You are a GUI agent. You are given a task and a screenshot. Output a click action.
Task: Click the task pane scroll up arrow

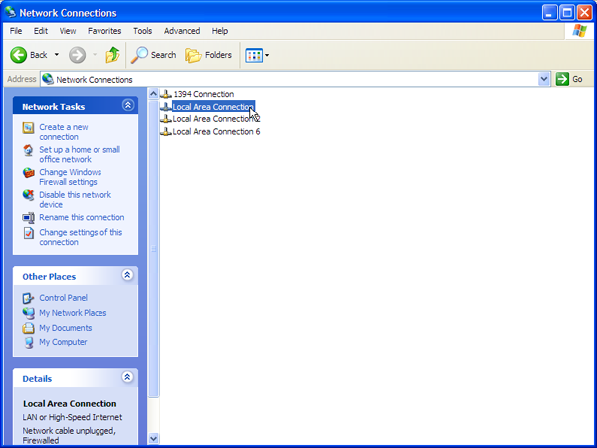point(153,94)
